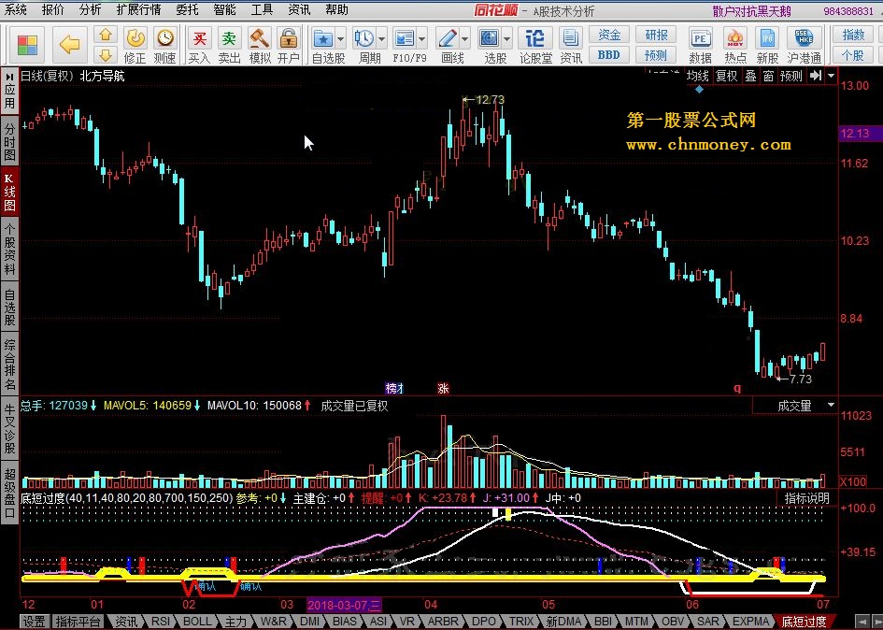Expand the 画线 drawing dropdown arrow
The width and height of the screenshot is (883, 630).
coord(464,39)
